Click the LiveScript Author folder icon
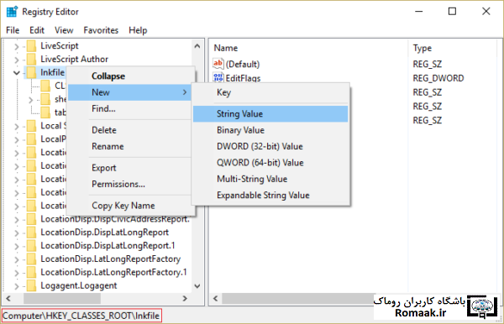This screenshot has height=324, width=504. point(32,60)
